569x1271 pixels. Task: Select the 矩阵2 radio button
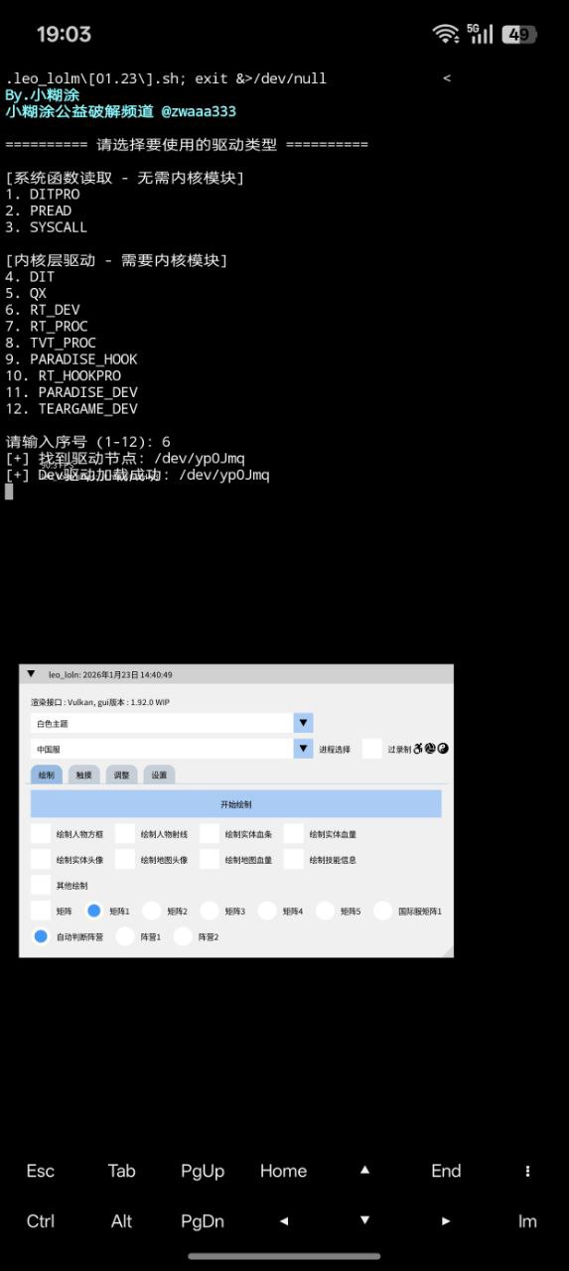(x=152, y=911)
